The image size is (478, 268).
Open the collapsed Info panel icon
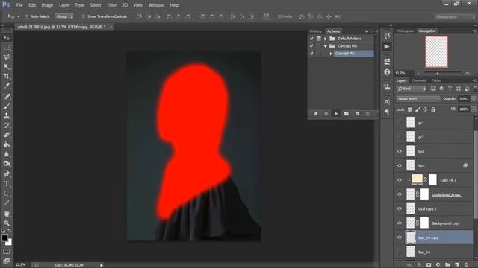[387, 72]
